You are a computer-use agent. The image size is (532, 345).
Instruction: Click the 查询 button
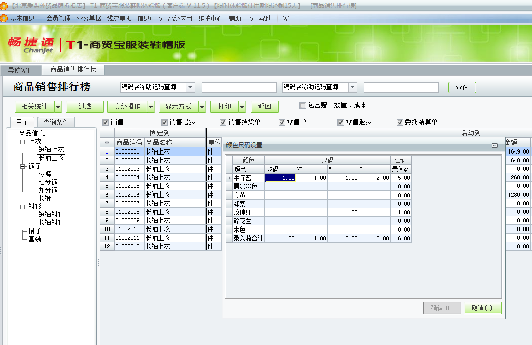(x=462, y=87)
